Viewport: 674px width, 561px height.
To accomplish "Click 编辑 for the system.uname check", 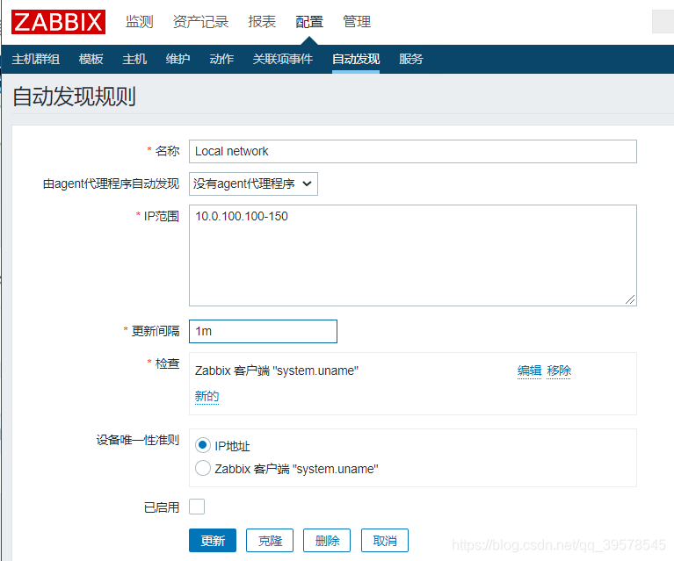I will [x=530, y=370].
